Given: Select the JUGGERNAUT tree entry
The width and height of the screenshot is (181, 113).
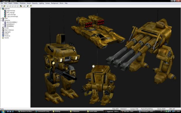Looking at the screenshot, I should pos(11,24).
